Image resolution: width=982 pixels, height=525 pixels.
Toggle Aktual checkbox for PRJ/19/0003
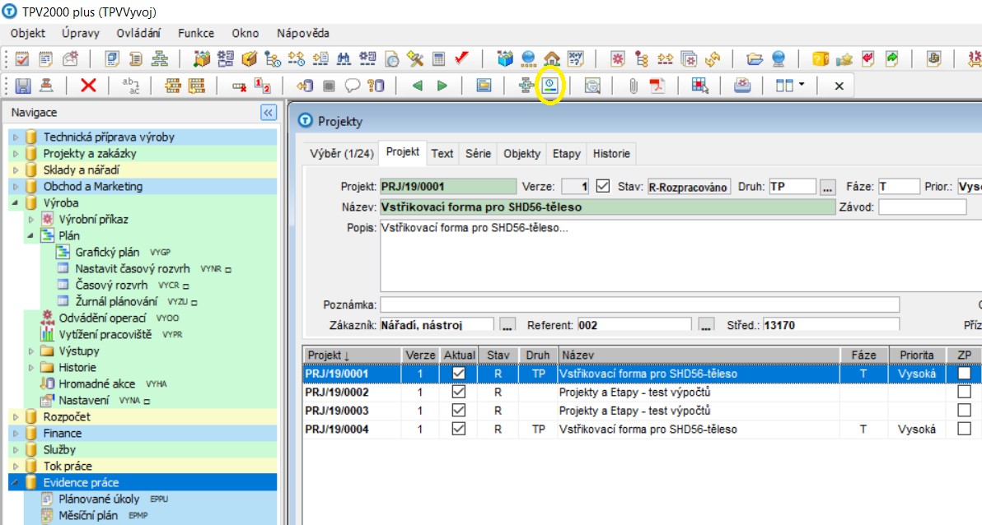click(x=458, y=411)
